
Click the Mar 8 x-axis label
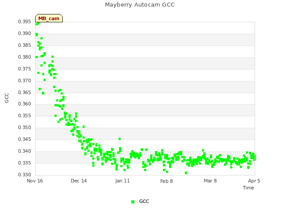210,181
